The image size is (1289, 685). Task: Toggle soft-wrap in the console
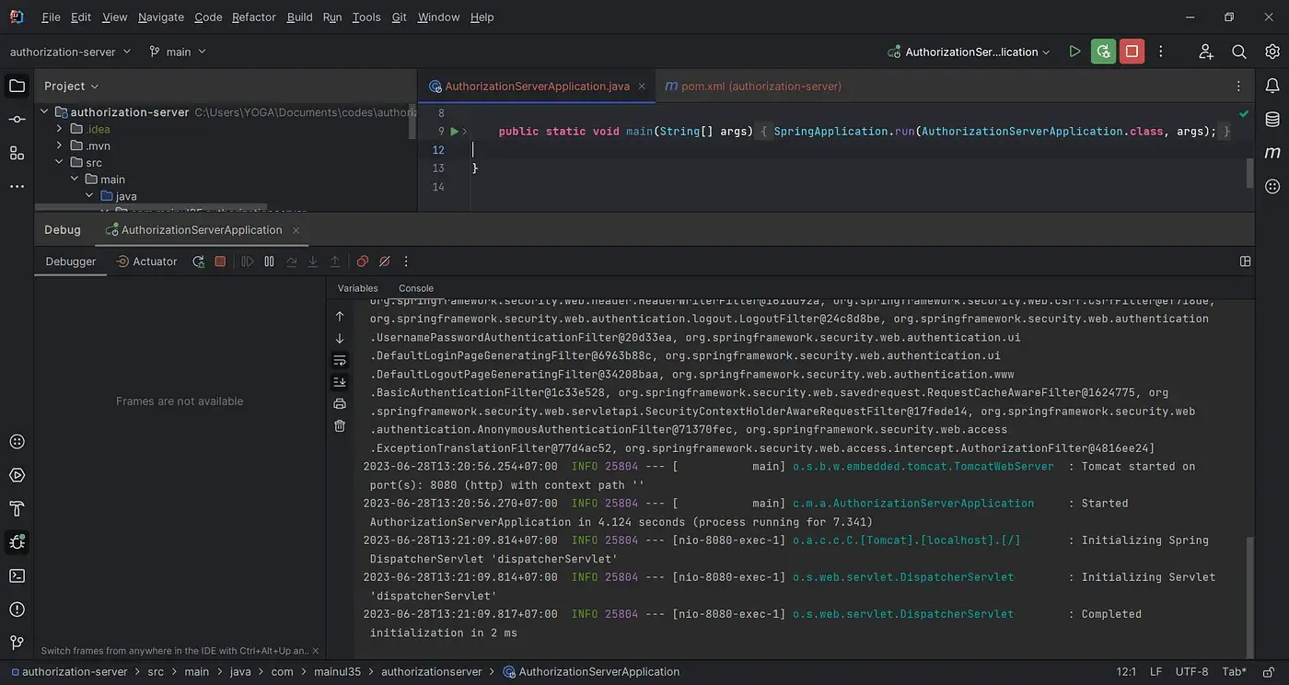(340, 360)
